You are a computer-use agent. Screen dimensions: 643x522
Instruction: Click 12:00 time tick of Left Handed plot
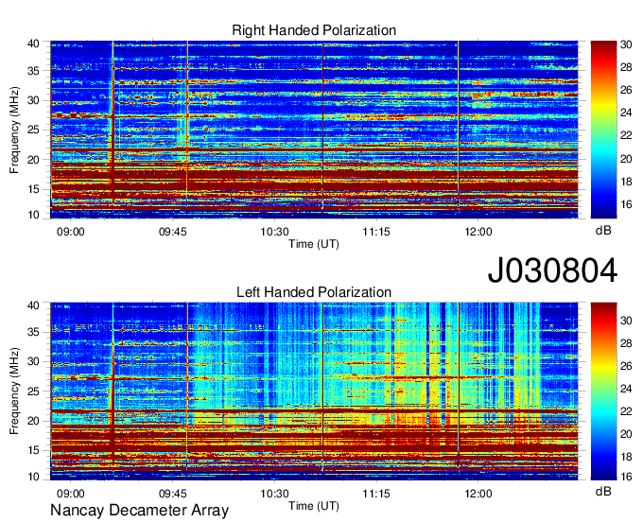point(478,494)
